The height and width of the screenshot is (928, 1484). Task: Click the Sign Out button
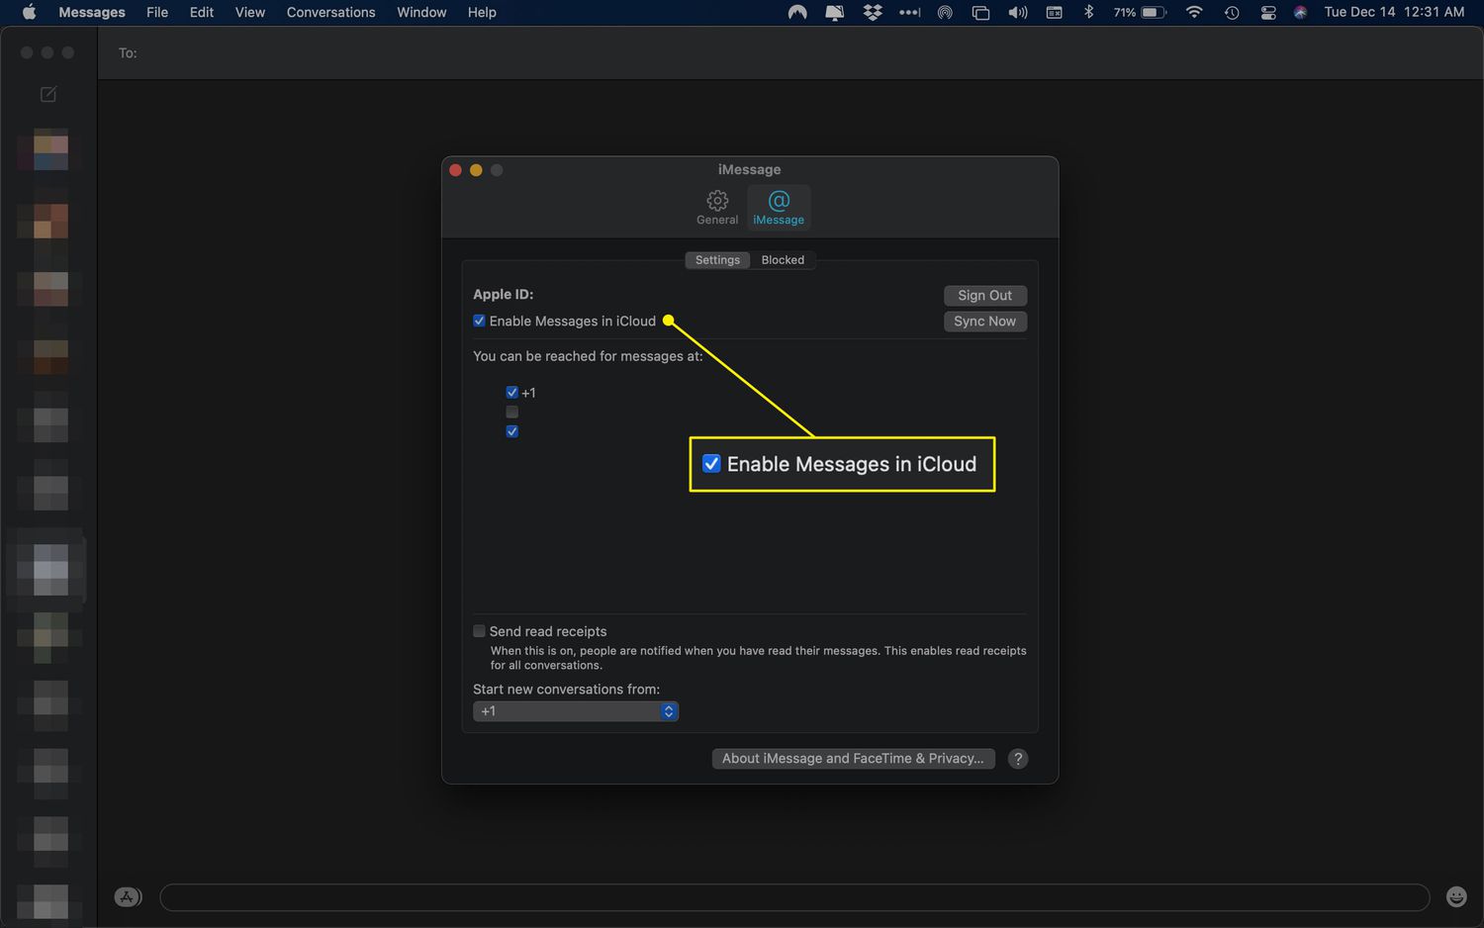[984, 296]
